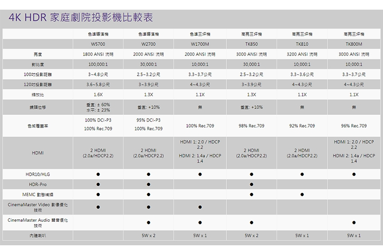Click the +10% lens shift under W2700
Image resolution: width=383 pixels, height=250 pixels.
coord(149,108)
